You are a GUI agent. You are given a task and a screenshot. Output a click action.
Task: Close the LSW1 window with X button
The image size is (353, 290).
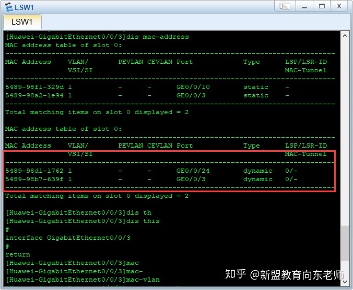pyautogui.click(x=339, y=6)
